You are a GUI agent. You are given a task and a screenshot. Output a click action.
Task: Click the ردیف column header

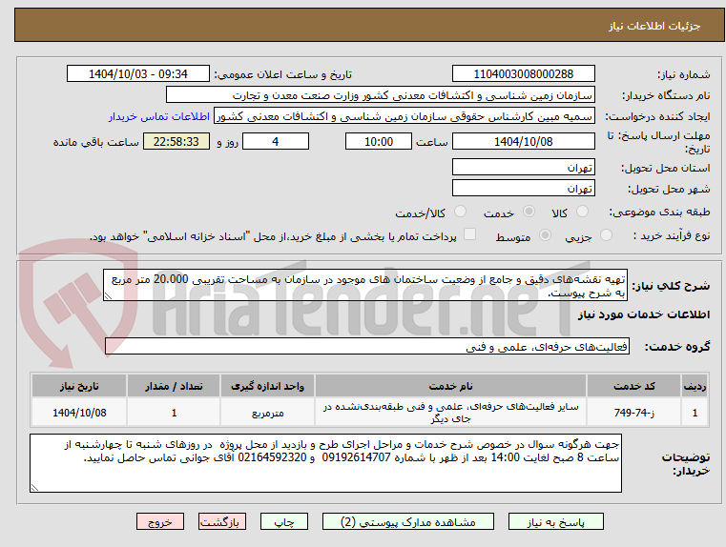pyautogui.click(x=695, y=386)
